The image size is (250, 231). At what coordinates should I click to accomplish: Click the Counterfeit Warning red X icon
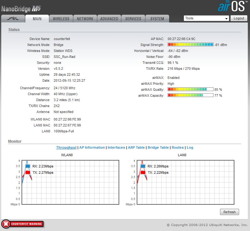coord(6,224)
